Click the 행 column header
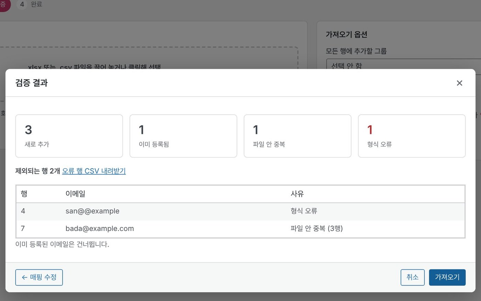This screenshot has width=481, height=301. [24, 194]
